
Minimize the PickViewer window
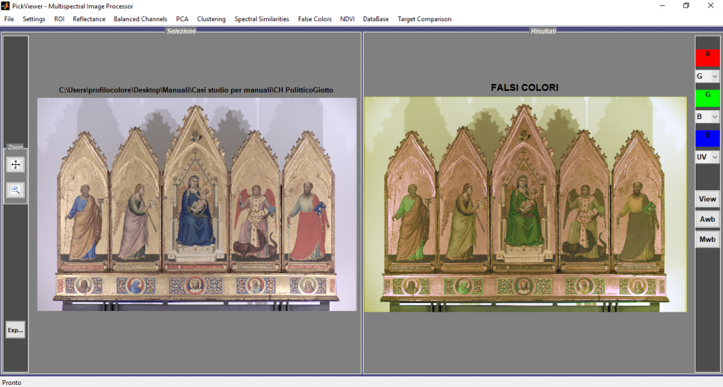(662, 6)
